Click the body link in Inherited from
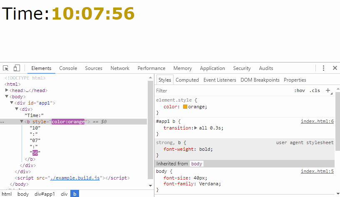This screenshot has width=340, height=197. point(197,164)
